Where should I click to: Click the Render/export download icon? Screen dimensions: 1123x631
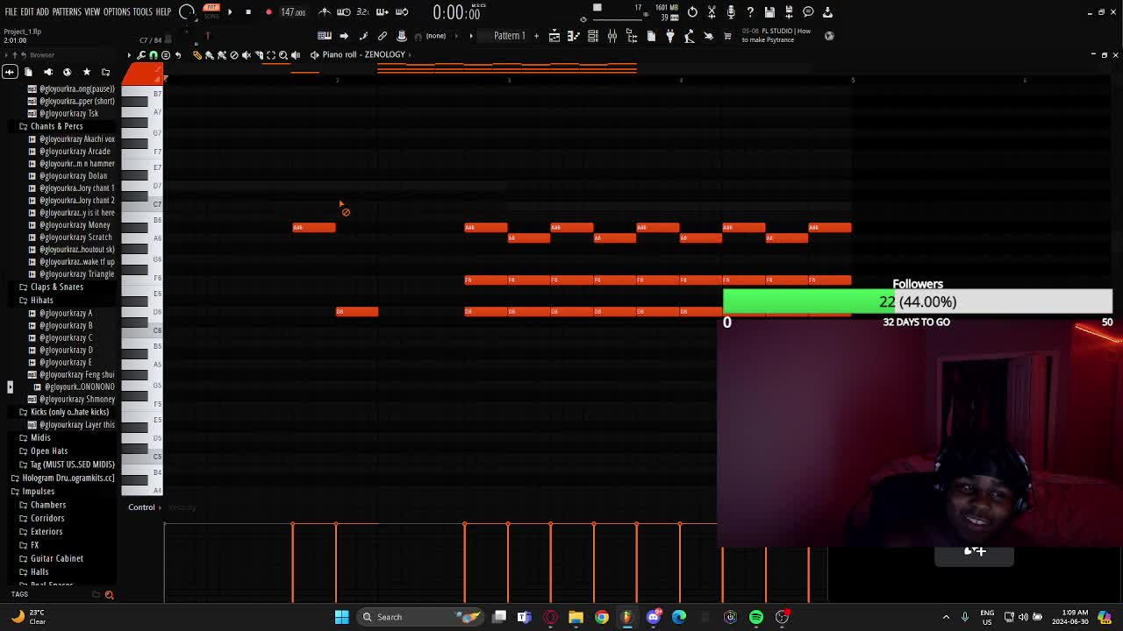tap(827, 11)
